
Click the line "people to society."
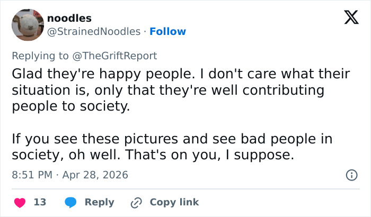[x=70, y=106]
